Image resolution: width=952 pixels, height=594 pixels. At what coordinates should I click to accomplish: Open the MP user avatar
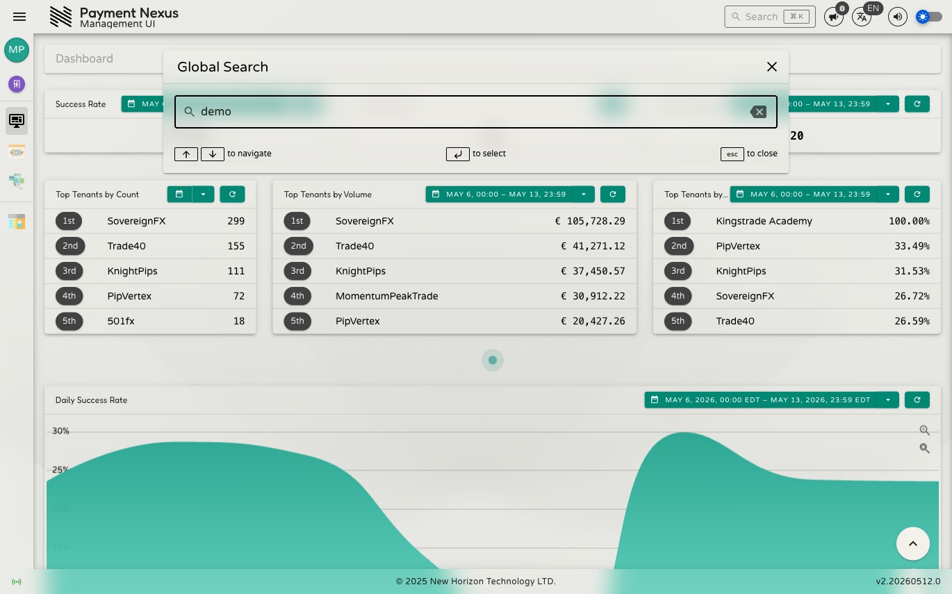(x=17, y=50)
